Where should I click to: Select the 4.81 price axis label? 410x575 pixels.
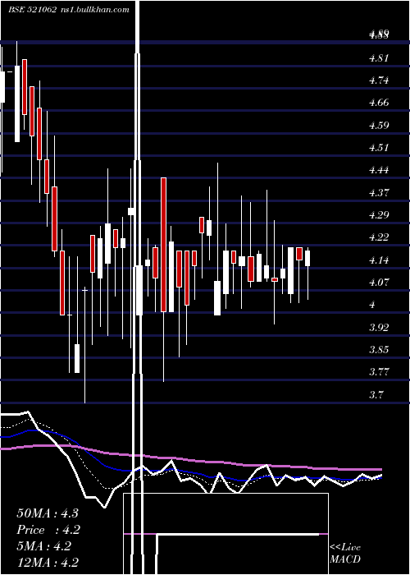(x=379, y=58)
